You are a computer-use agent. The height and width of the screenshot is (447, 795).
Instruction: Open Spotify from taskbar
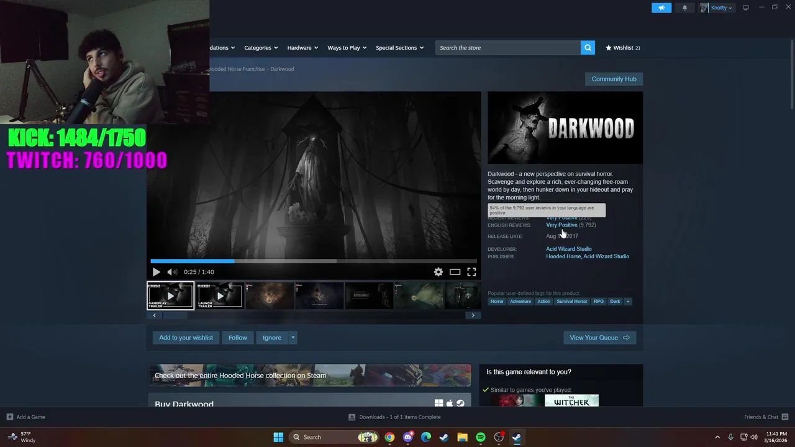tap(480, 437)
